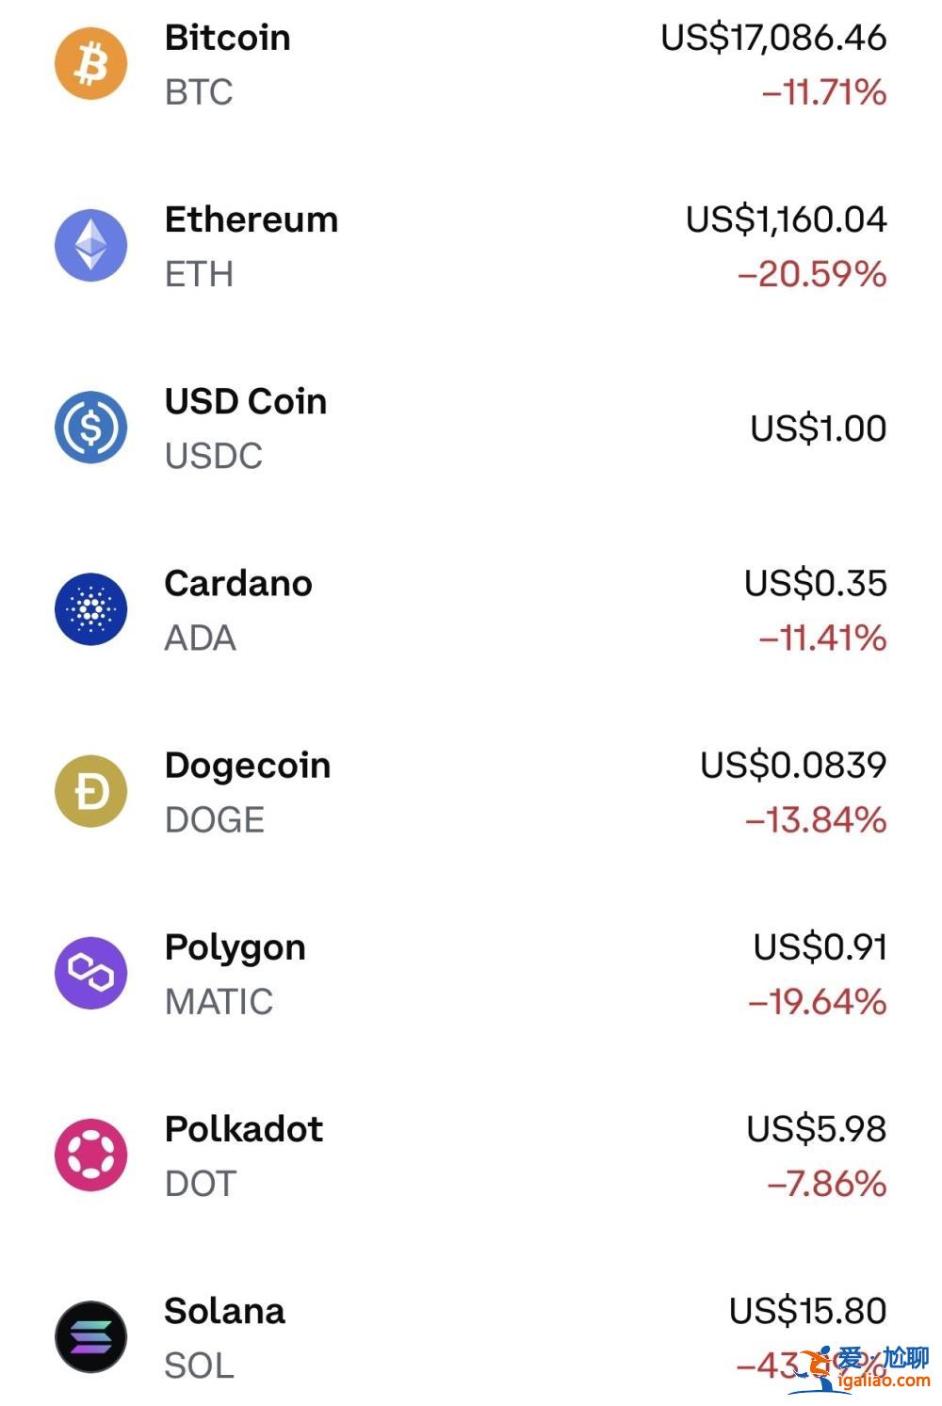Tap the pink Polkadot icon
This screenshot has width=942, height=1406.
90,1155
